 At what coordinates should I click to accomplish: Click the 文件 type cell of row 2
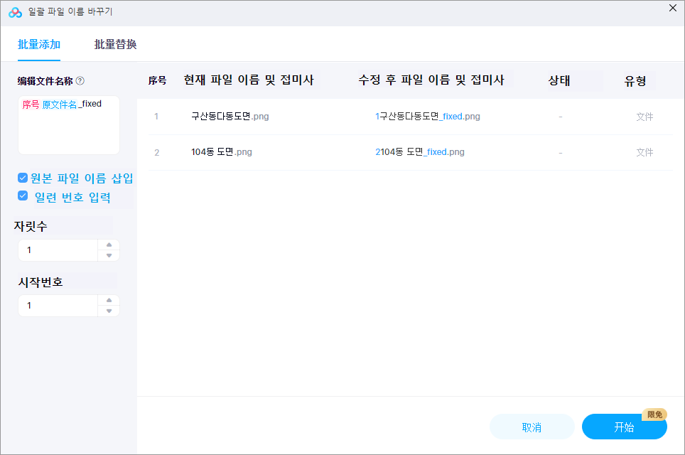coord(644,152)
